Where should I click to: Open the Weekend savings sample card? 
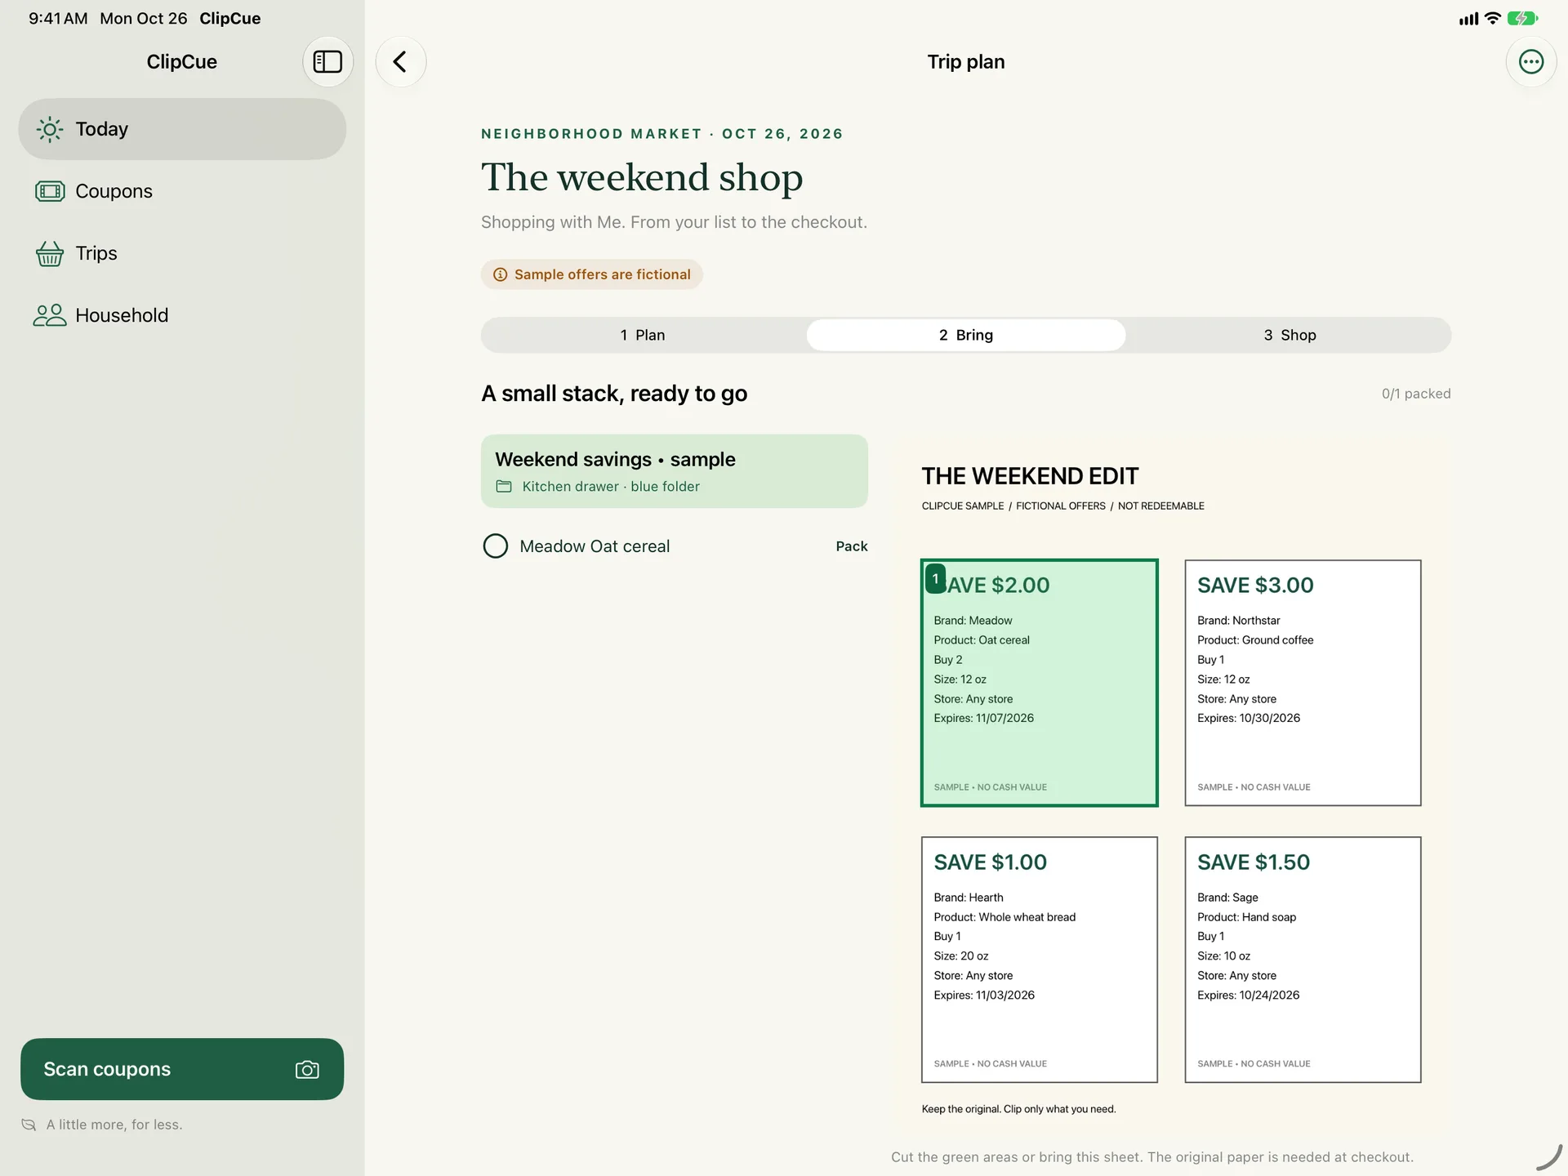(x=674, y=471)
